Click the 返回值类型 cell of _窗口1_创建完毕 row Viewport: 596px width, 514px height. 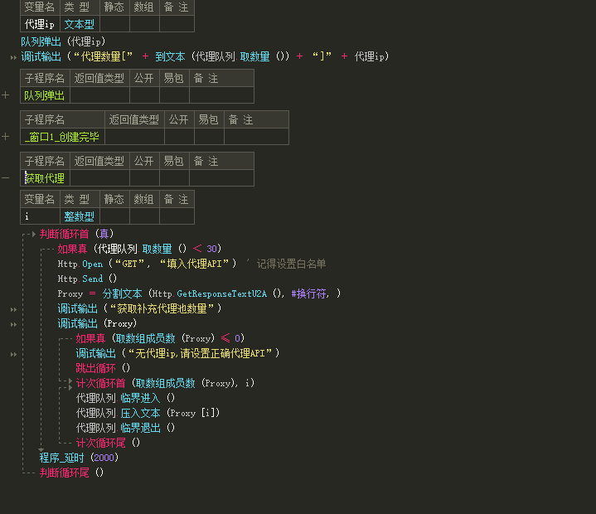coord(134,137)
